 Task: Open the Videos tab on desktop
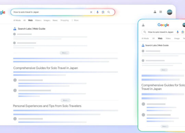click(38, 20)
